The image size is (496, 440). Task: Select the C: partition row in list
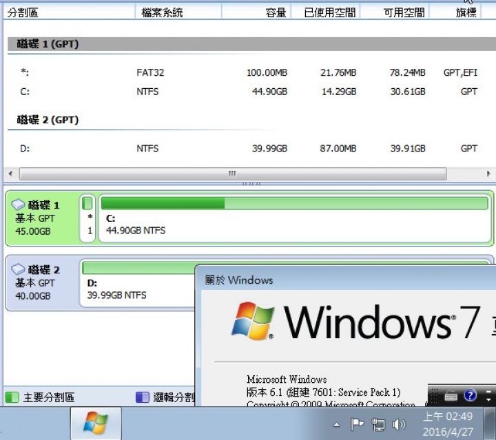250,92
